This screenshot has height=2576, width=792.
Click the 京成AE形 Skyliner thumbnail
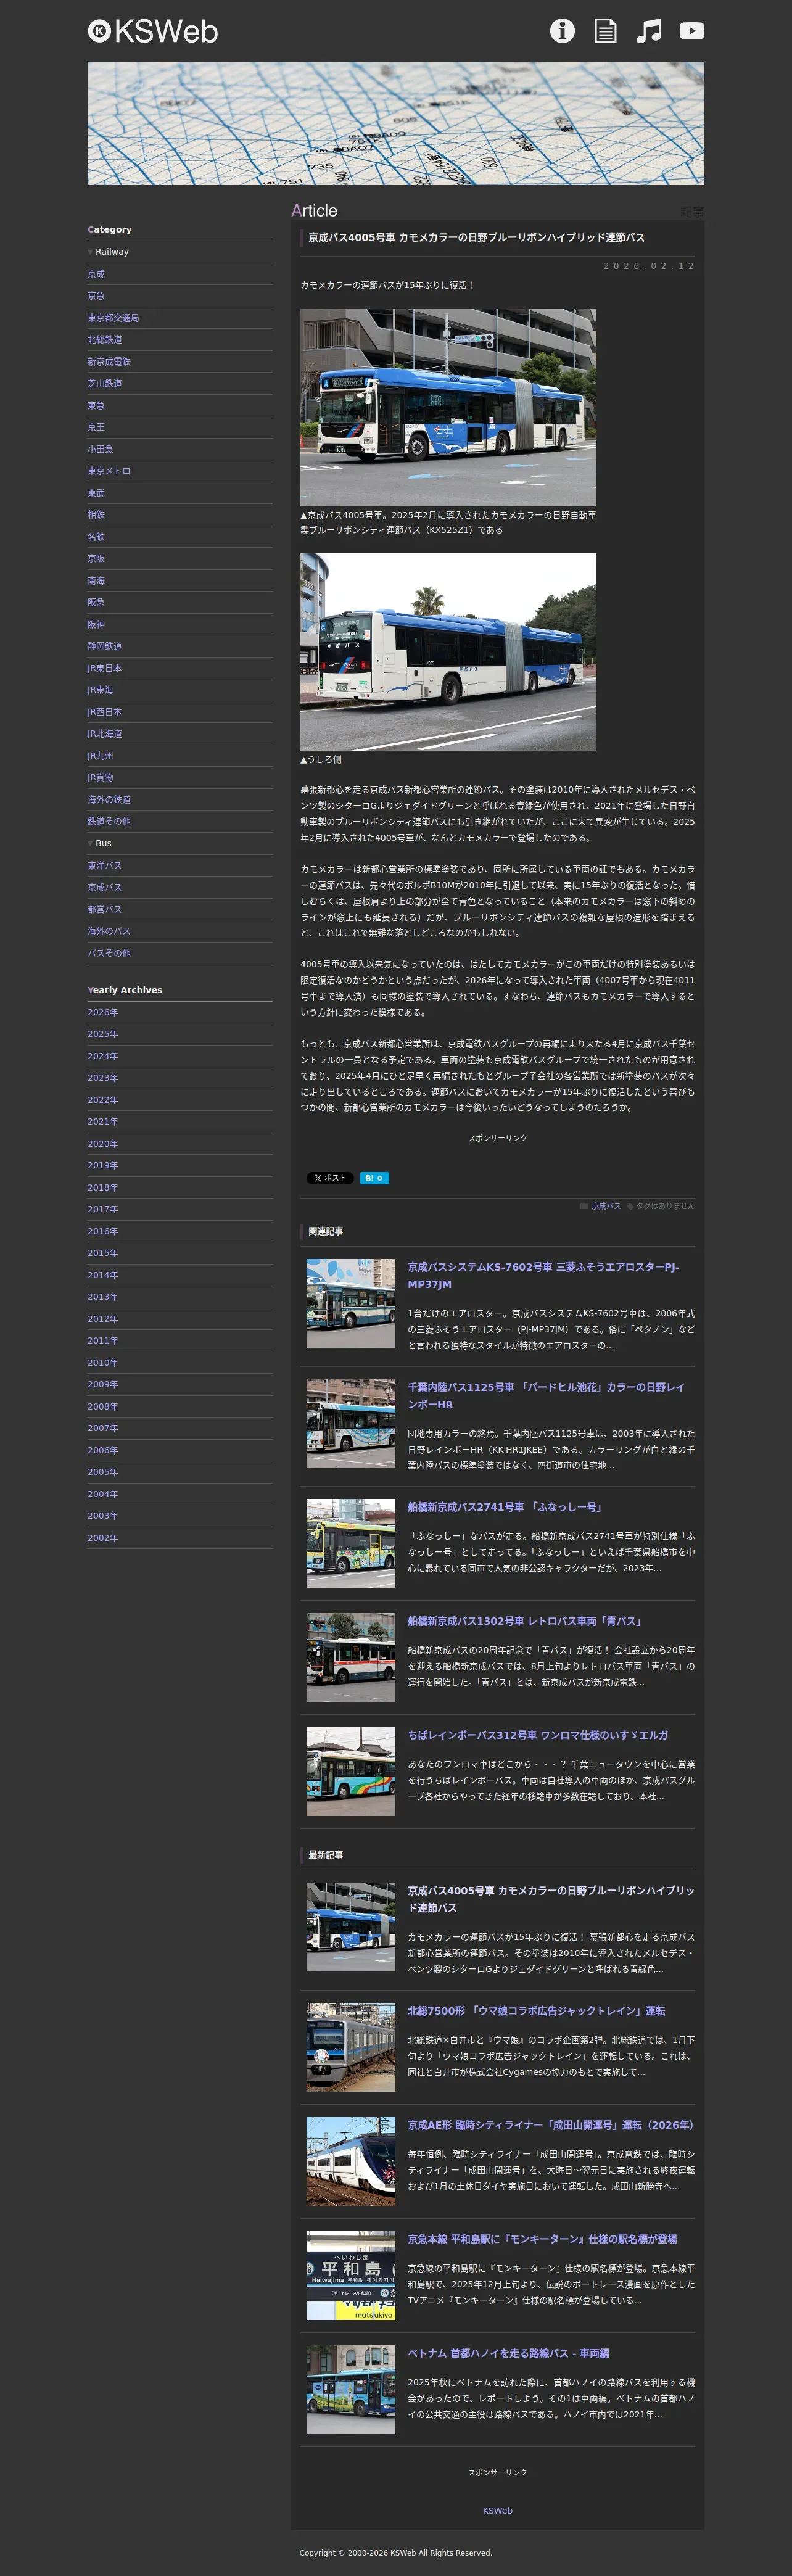click(351, 2161)
